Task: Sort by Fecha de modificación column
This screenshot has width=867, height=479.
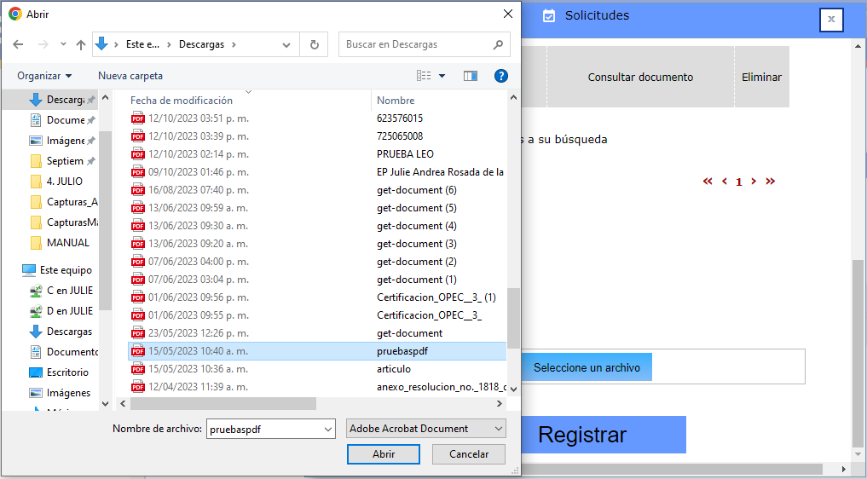Action: (182, 100)
